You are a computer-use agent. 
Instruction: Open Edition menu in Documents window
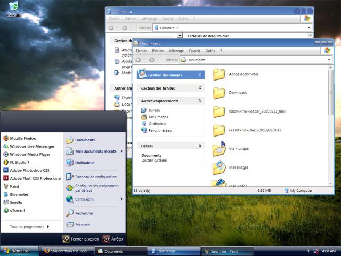pyautogui.click(x=158, y=51)
